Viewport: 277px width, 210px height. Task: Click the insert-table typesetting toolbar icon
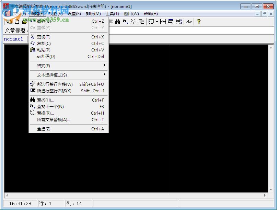pyautogui.click(x=163, y=21)
